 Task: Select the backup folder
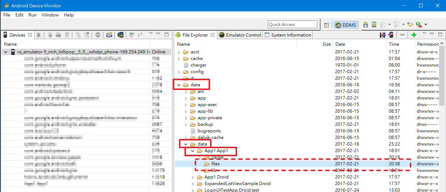[205, 124]
